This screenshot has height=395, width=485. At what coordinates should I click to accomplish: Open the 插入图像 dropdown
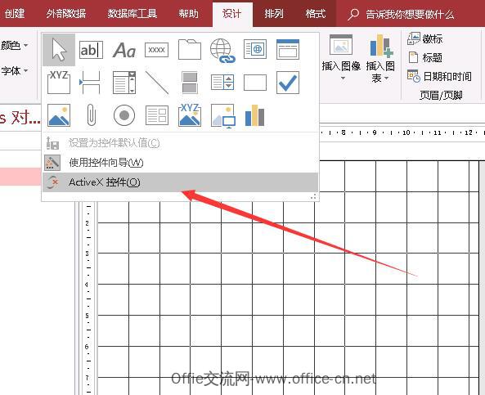[341, 57]
